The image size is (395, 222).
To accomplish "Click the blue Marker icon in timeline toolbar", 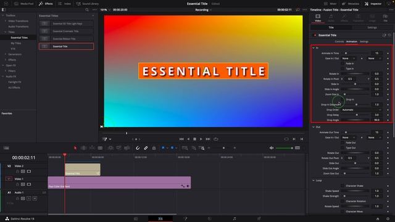I will pyautogui.click(x=172, y=148).
